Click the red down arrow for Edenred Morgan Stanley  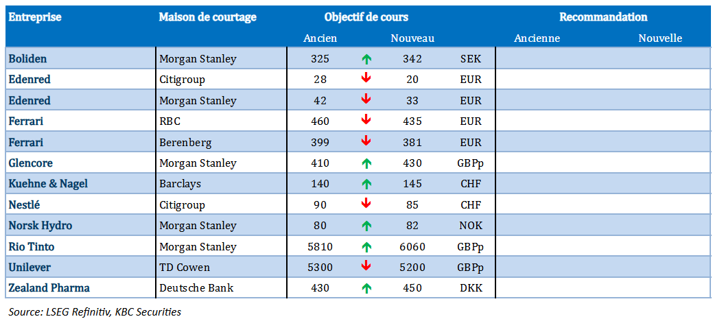click(366, 100)
